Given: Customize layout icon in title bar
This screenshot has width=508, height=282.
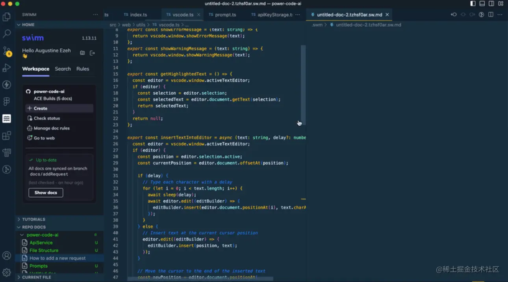Looking at the screenshot, I should pyautogui.click(x=501, y=4).
